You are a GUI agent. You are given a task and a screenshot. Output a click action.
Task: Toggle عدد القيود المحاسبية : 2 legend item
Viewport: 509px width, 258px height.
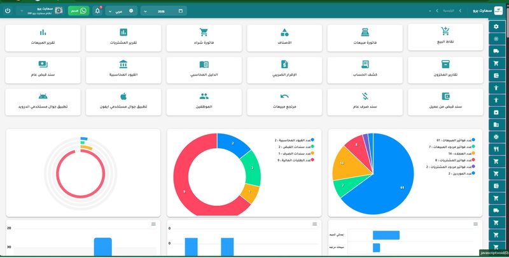click(x=295, y=140)
